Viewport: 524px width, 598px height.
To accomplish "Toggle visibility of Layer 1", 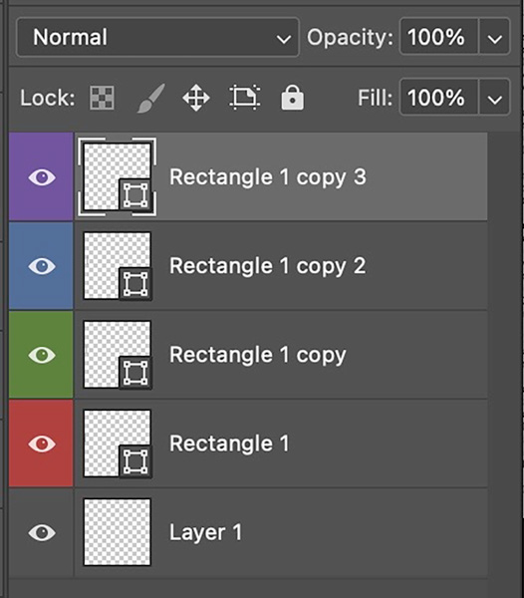I will point(42,533).
